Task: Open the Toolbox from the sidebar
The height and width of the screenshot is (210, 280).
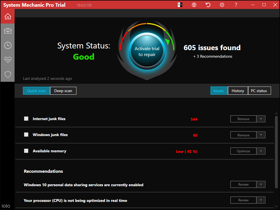Action: pyautogui.click(x=8, y=31)
